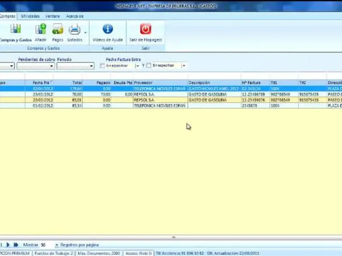
Task: Click the 65,01 total cell
Action: (x=68, y=100)
